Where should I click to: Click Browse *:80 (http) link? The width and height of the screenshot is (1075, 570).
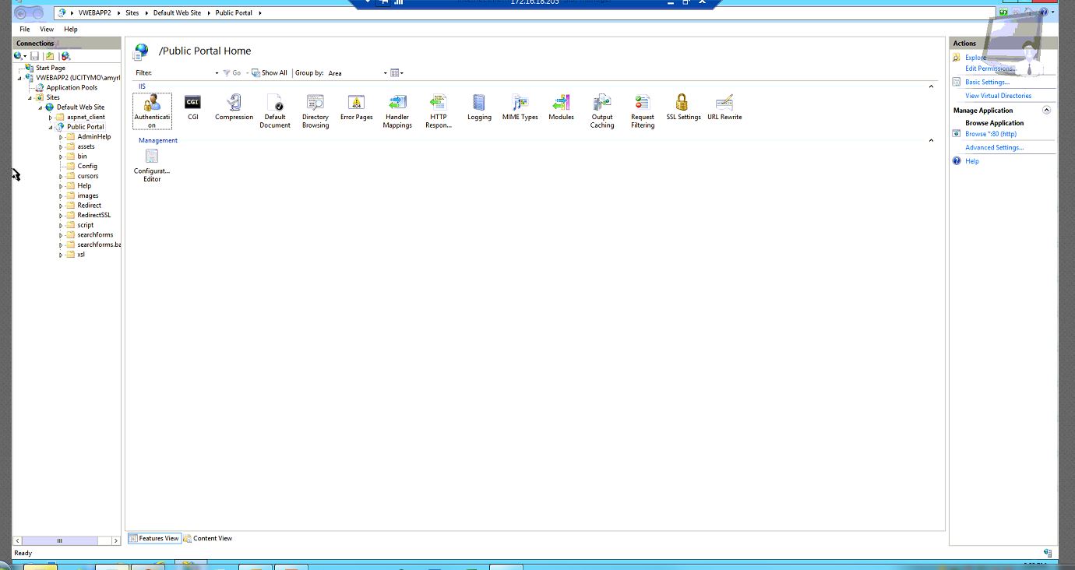tap(990, 134)
